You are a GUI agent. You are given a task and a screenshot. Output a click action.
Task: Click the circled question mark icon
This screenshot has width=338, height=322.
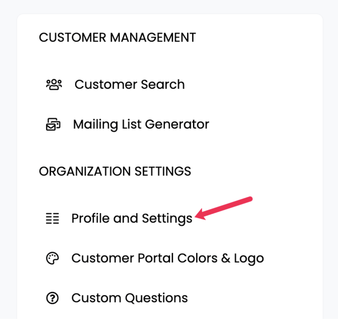[52, 298]
